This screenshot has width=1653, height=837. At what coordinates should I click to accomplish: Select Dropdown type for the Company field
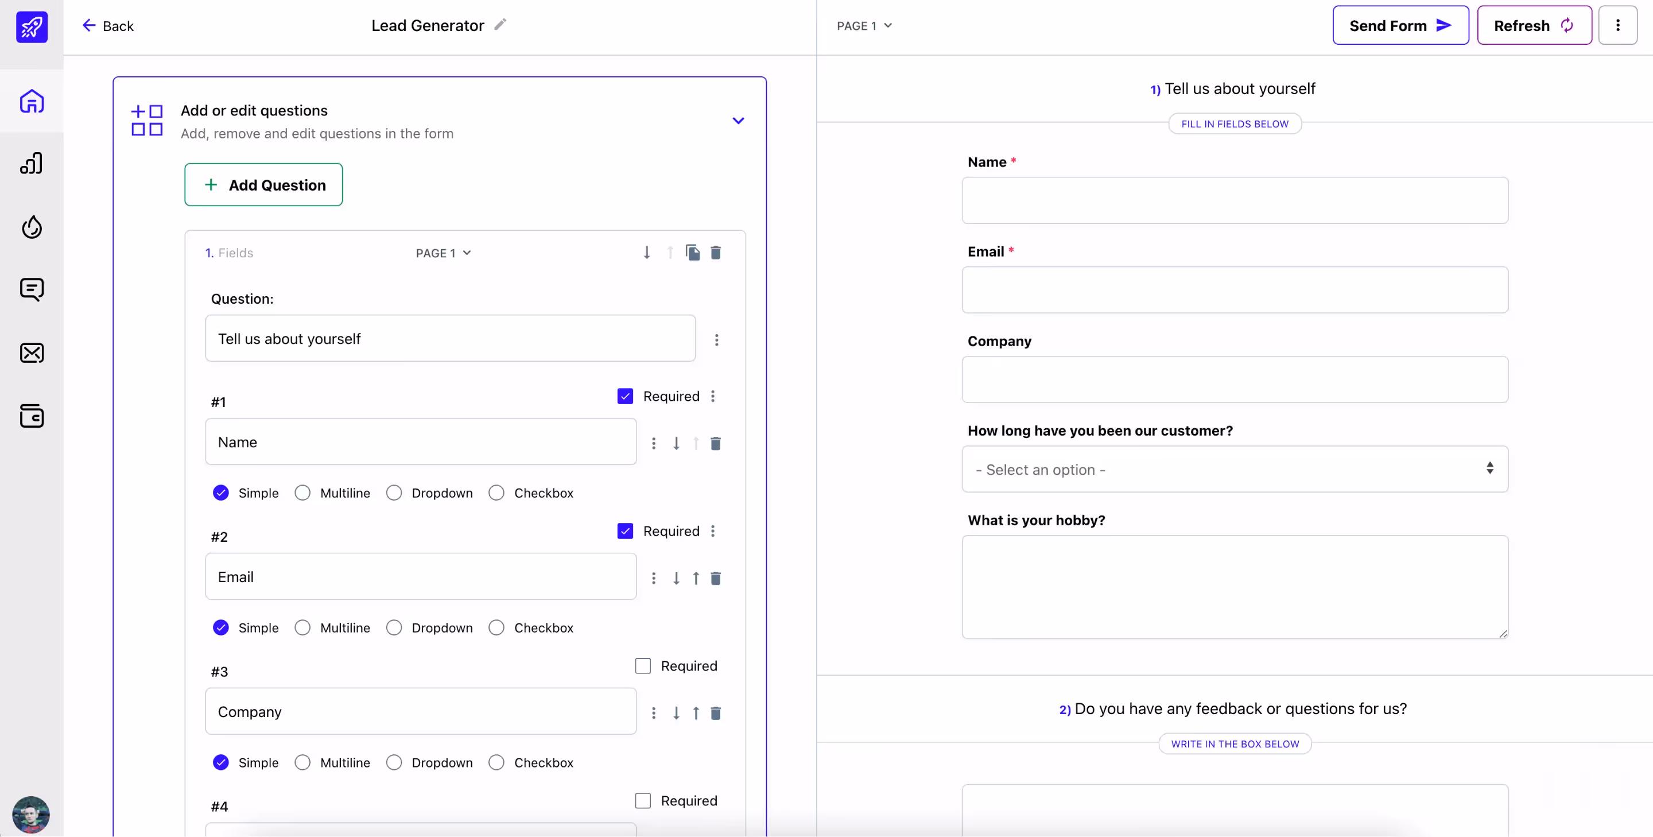coord(394,762)
